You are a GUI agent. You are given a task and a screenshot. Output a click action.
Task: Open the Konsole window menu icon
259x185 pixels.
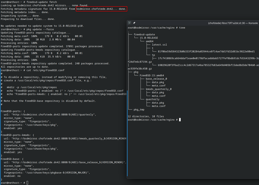point(129,23)
